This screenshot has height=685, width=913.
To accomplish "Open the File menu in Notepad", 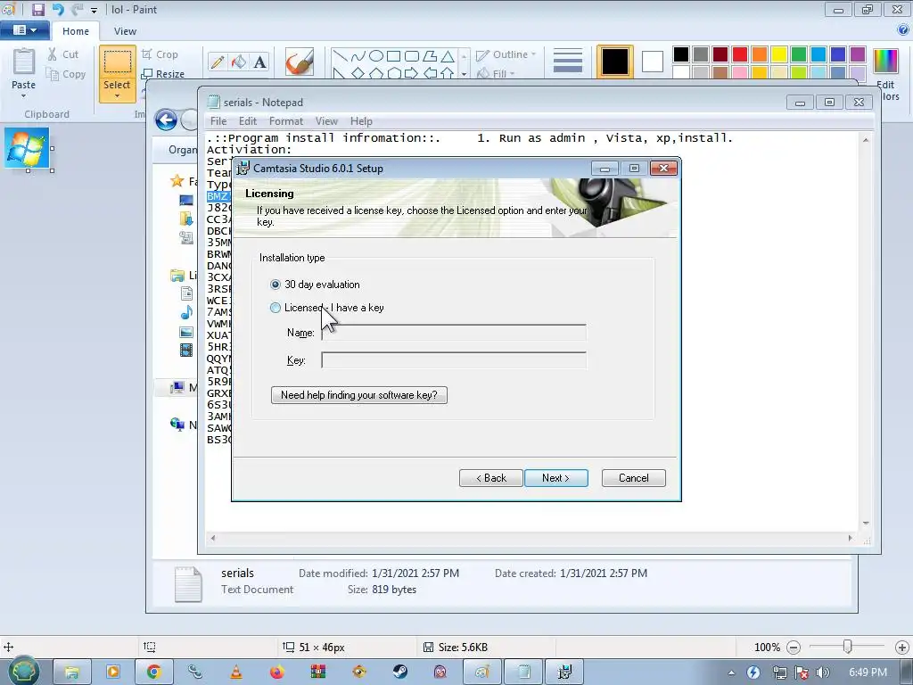I will tap(218, 121).
